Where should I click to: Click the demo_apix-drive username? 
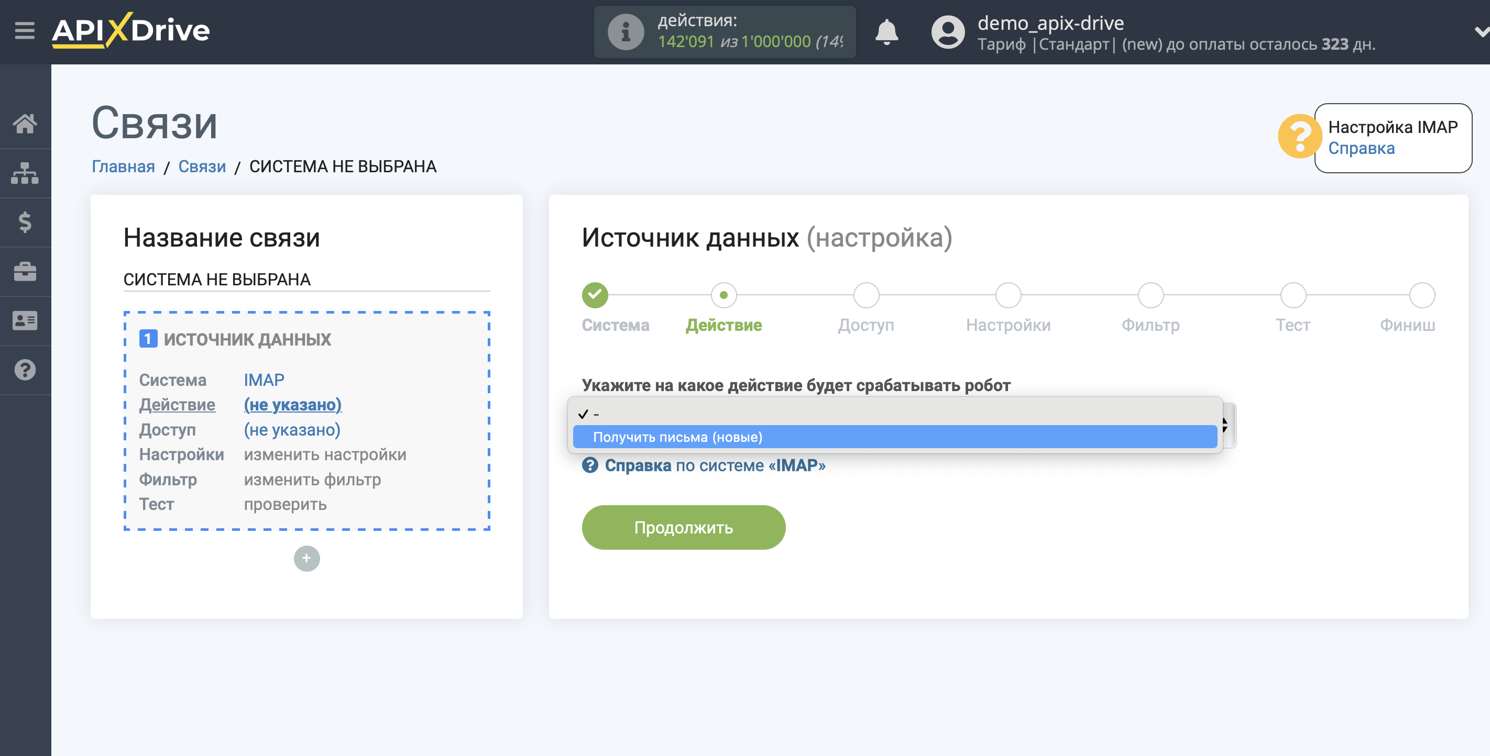pos(1050,23)
